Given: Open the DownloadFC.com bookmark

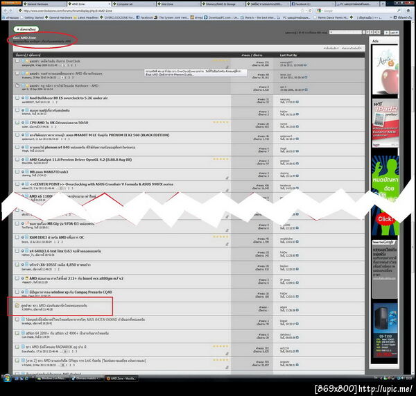Looking at the screenshot, I should tap(222, 17).
